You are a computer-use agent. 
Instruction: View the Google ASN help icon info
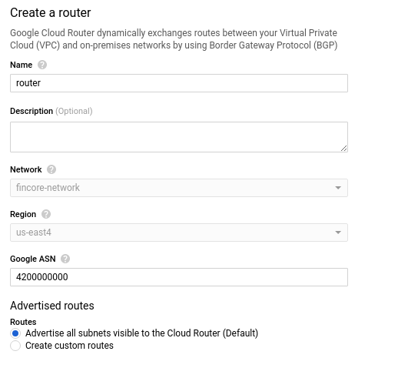(65, 259)
